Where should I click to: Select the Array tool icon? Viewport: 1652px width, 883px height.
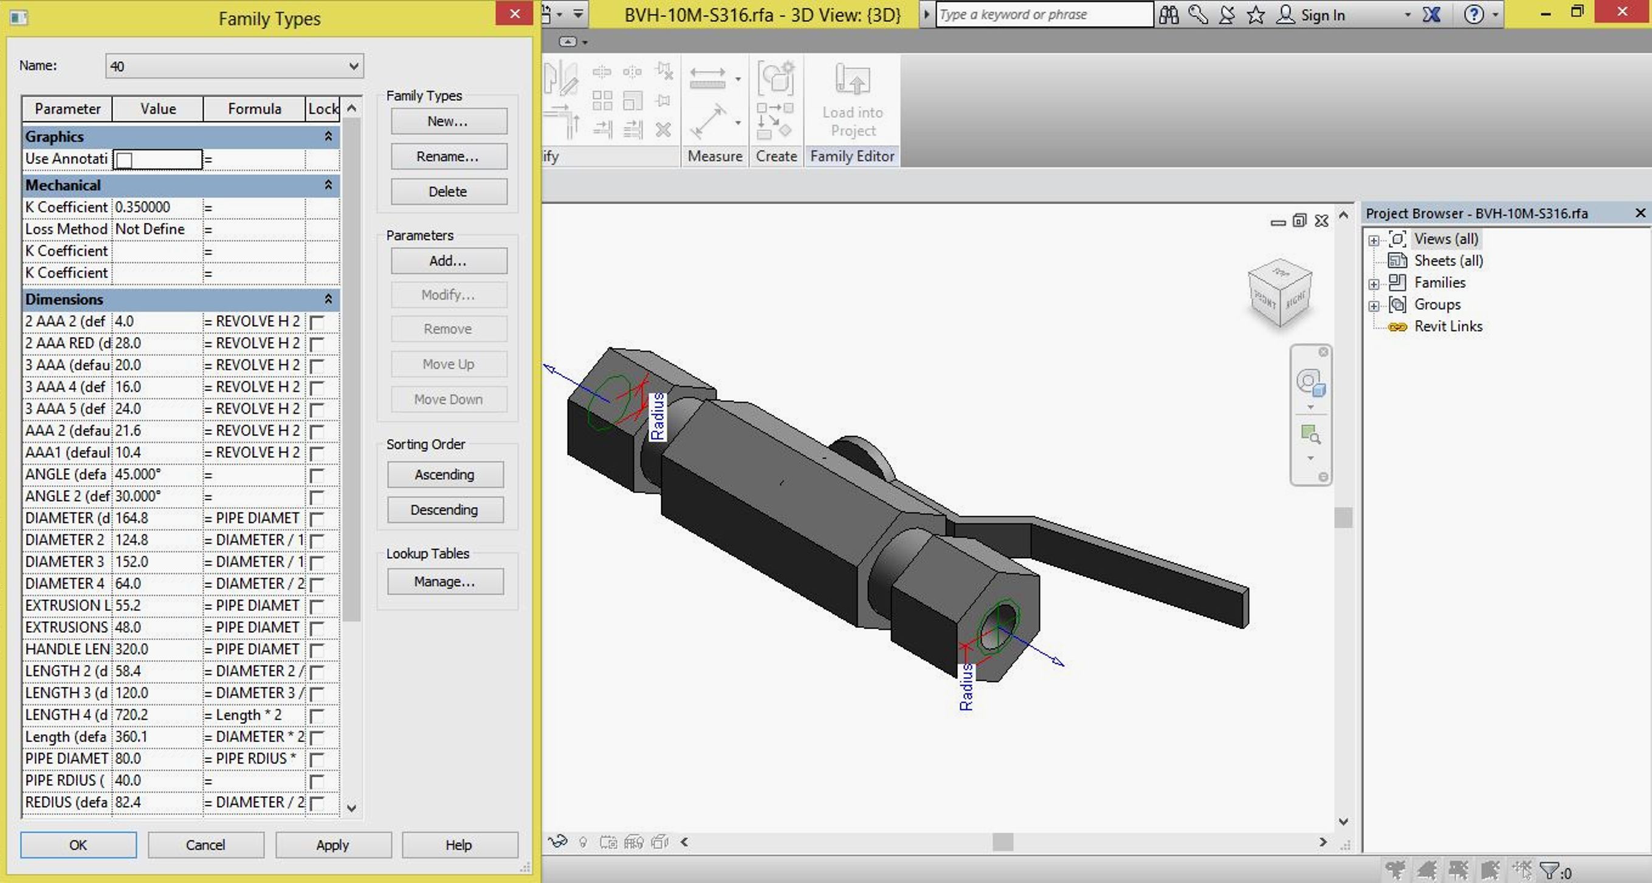coord(602,101)
